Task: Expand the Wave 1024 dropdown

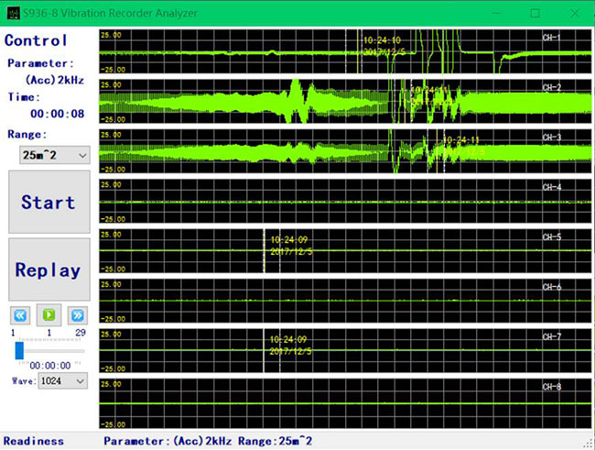Action: click(62, 380)
